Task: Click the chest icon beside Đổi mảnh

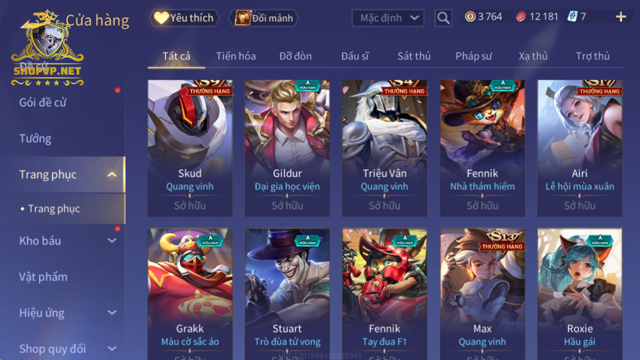Action: (x=243, y=18)
